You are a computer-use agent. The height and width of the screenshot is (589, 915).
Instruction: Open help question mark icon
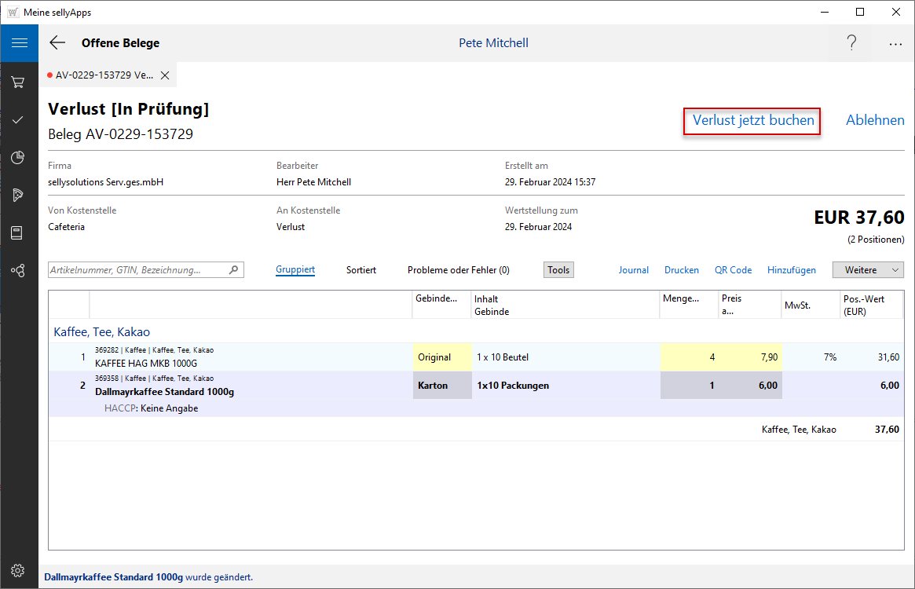851,43
